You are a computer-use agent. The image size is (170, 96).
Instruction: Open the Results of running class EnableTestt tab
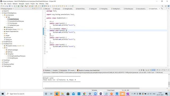[x=88, y=70]
